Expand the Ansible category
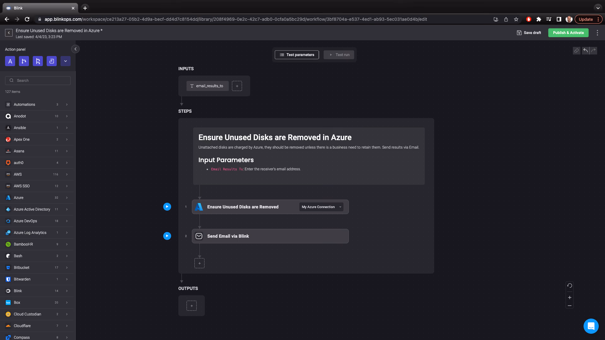Viewport: 605px width, 340px height. tap(37, 128)
